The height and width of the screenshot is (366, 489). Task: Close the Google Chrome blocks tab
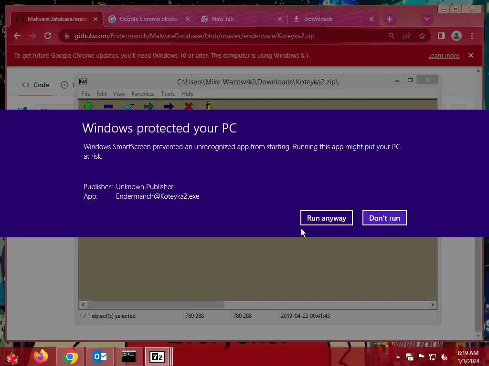(187, 19)
